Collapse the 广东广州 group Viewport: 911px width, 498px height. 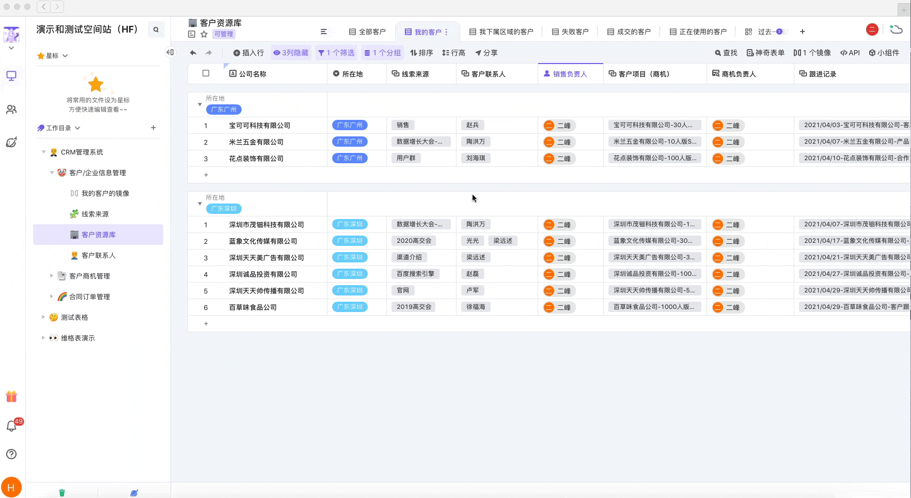point(200,104)
